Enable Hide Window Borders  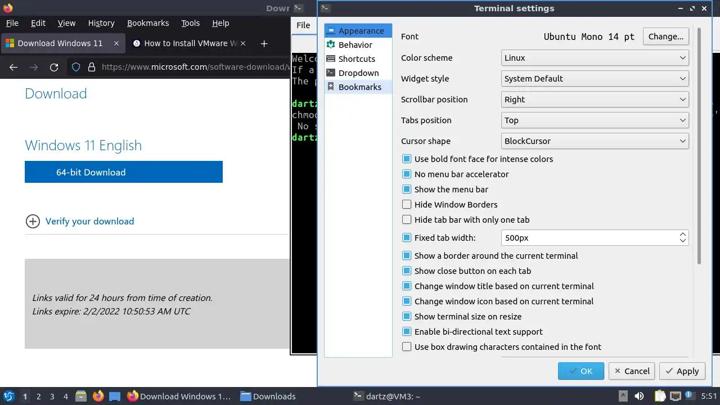click(407, 205)
